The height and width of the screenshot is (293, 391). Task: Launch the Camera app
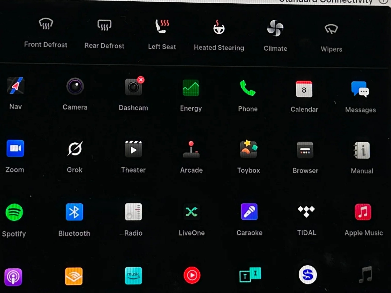(75, 87)
